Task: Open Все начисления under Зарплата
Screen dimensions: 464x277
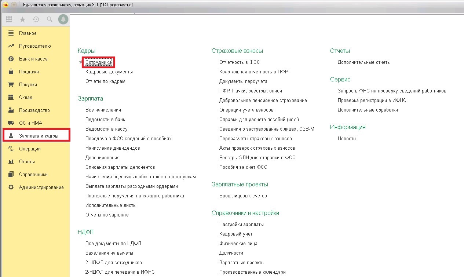Action: click(103, 110)
